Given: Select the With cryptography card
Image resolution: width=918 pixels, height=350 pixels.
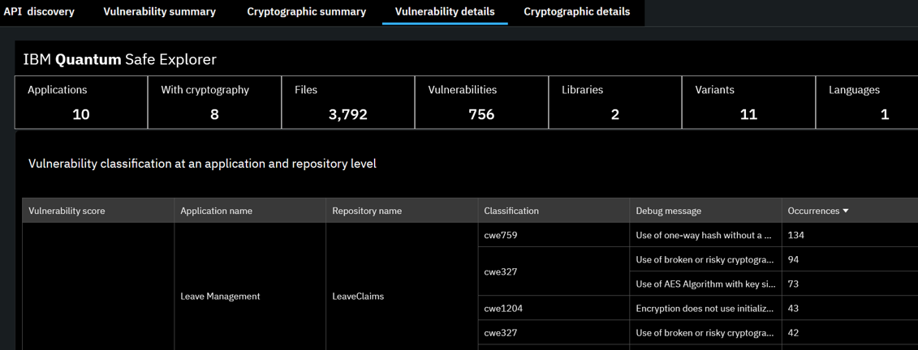Looking at the screenshot, I should coord(214,102).
